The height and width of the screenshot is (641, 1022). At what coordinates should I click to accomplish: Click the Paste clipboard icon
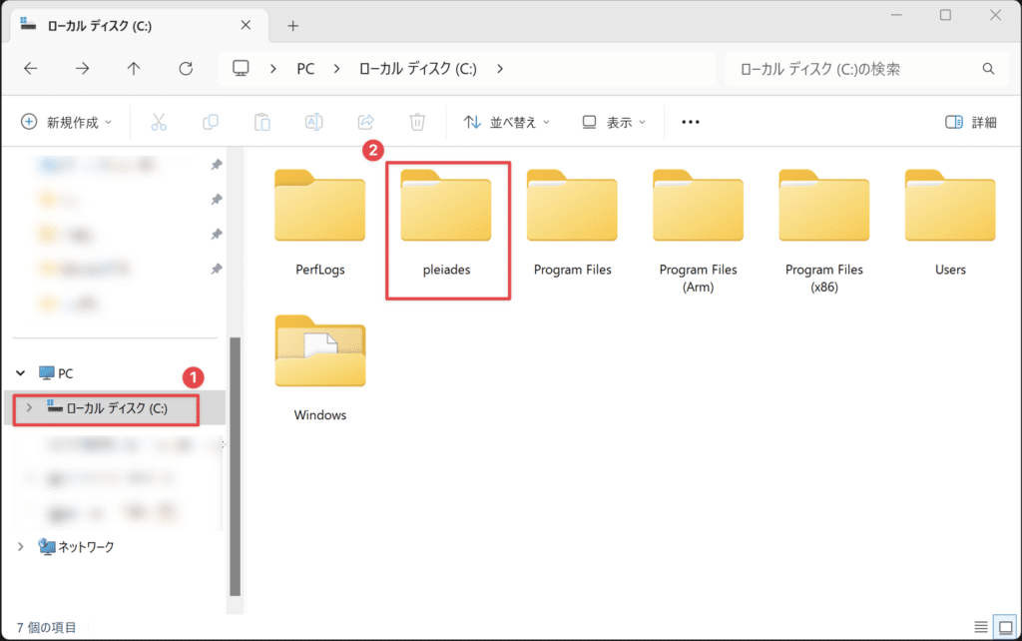click(x=261, y=123)
